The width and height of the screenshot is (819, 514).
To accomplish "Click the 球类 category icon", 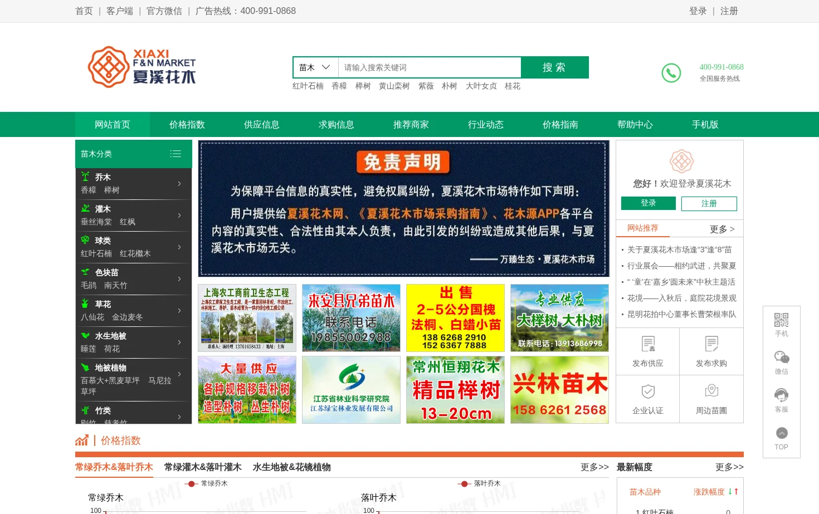I will [x=85, y=240].
